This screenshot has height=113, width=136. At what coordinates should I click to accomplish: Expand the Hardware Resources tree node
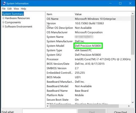point(3,18)
